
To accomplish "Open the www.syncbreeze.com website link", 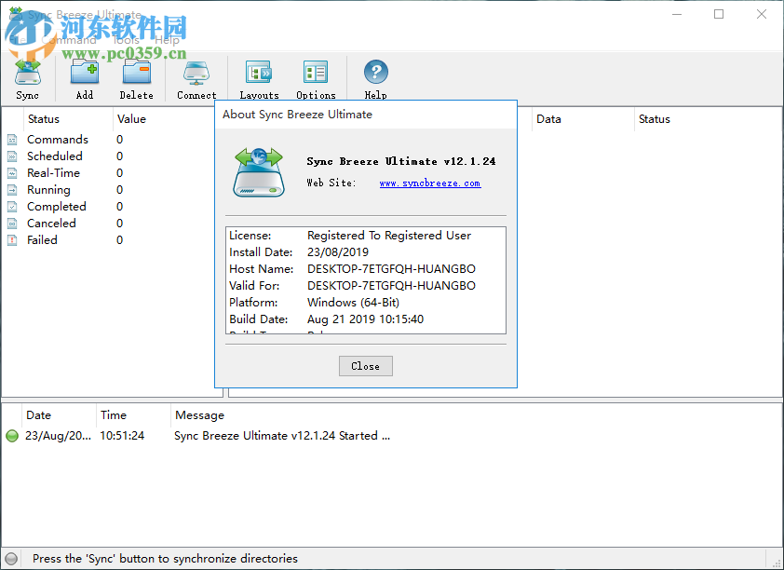I will 429,183.
